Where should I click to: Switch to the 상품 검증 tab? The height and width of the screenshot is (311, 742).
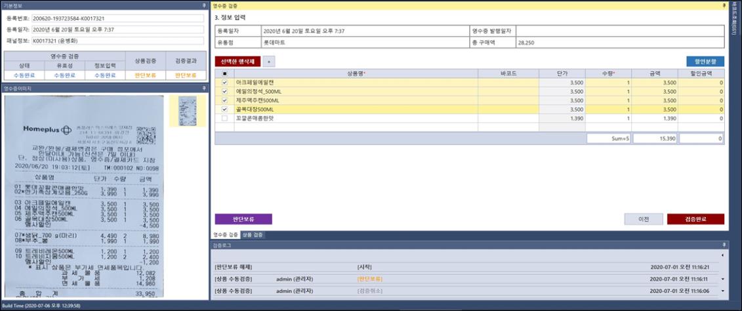pos(253,234)
